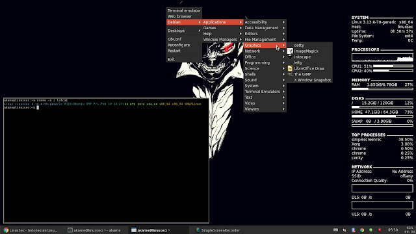Viewport: 416px width, 234px height.
Task: Click the keyboard layout tray icon
Action: click(x=335, y=230)
